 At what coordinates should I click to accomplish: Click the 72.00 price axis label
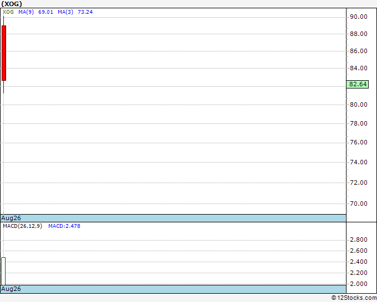pyautogui.click(x=359, y=183)
